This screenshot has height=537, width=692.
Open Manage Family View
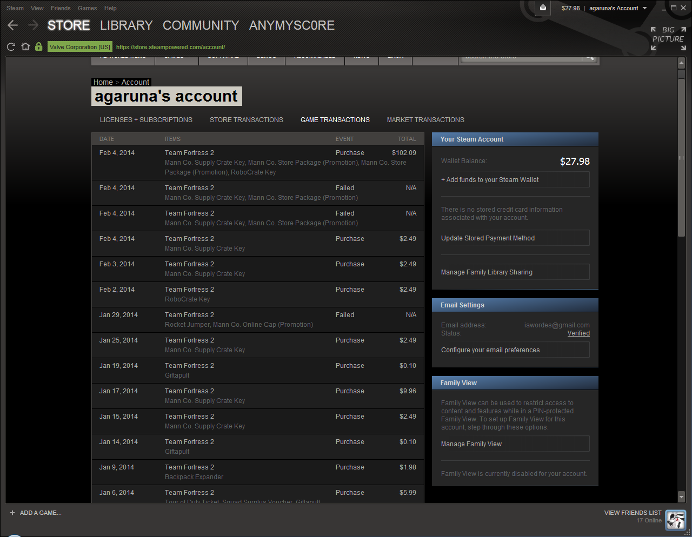point(515,444)
